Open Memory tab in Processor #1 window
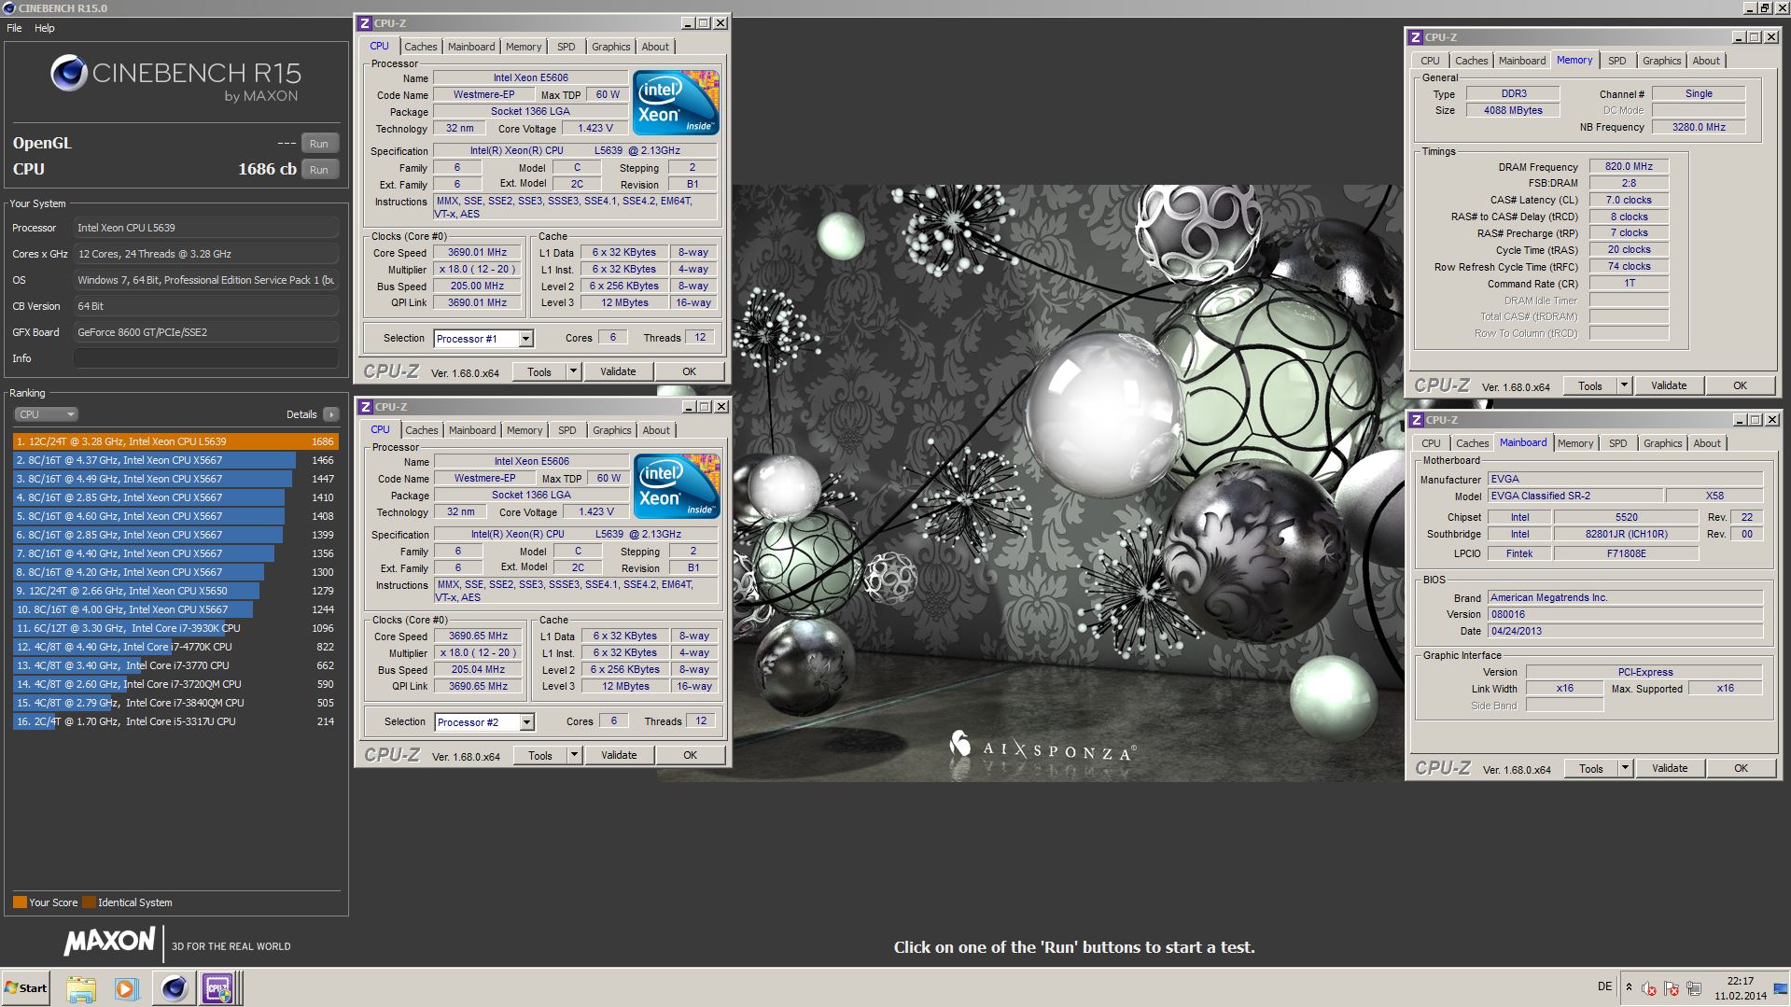 [x=524, y=47]
